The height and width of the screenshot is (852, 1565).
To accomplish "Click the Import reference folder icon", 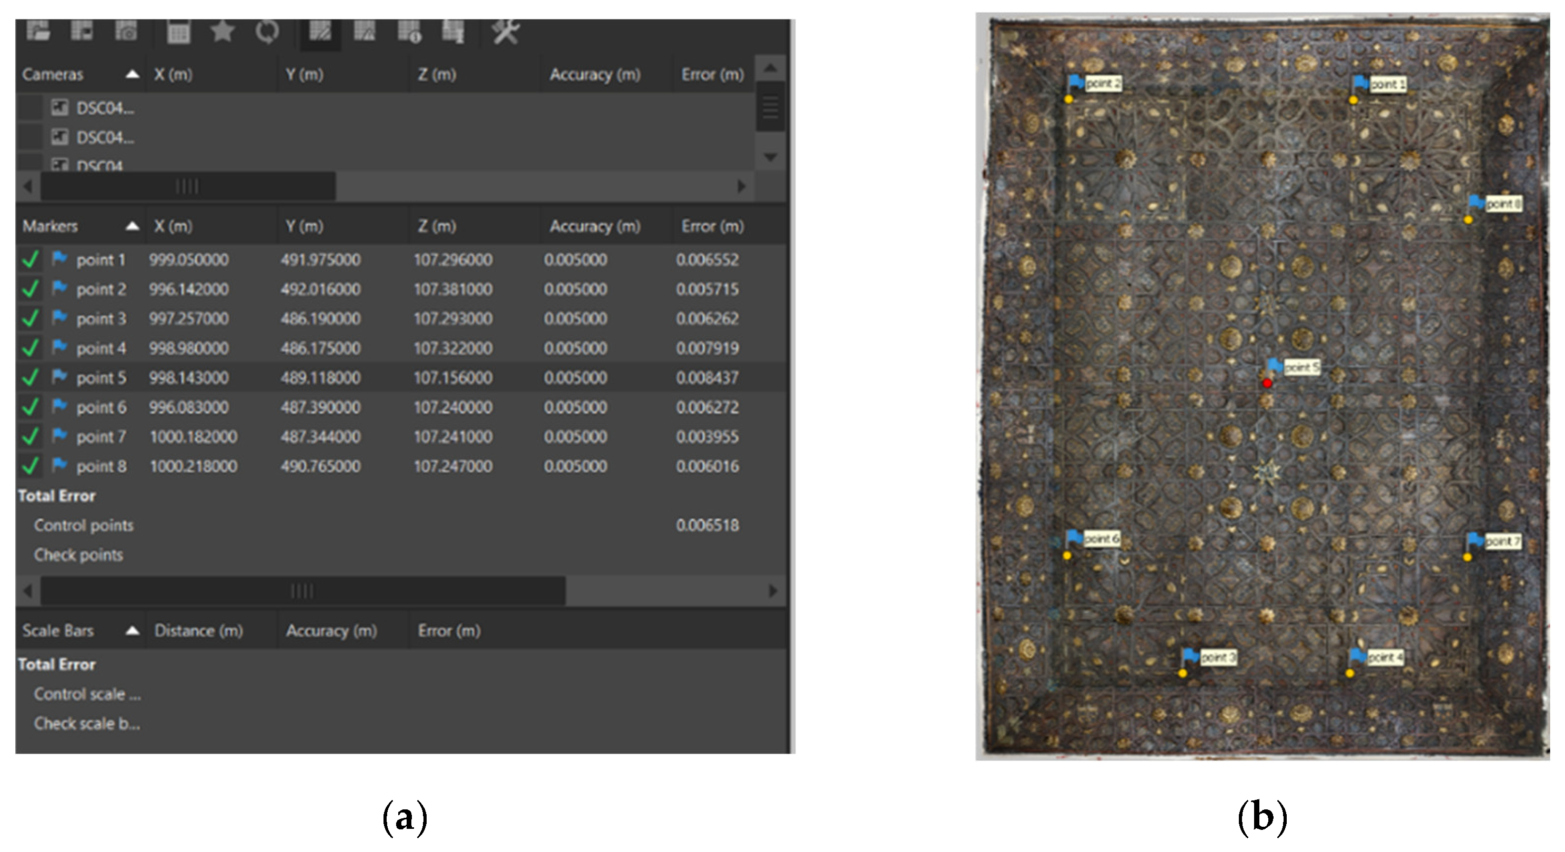I will 38,31.
